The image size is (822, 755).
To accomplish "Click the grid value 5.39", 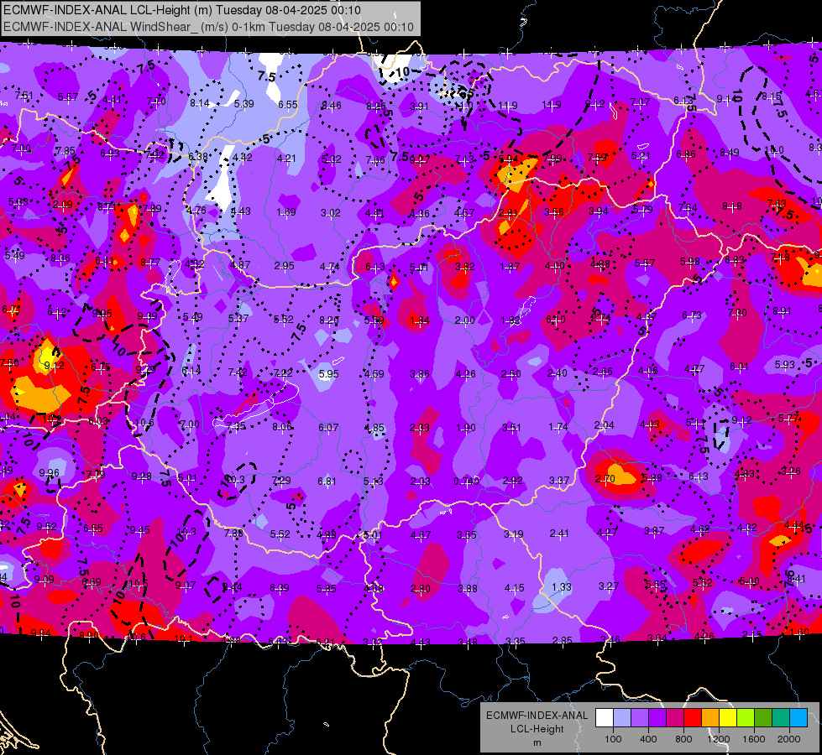I will (x=243, y=104).
